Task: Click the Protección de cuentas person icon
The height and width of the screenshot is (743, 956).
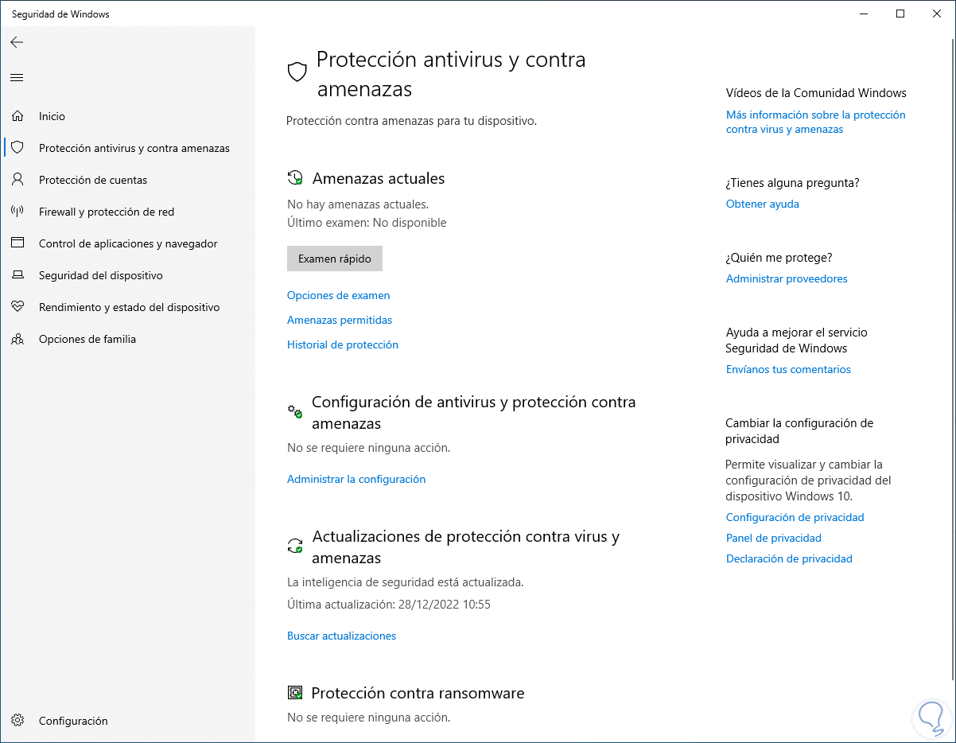Action: click(17, 180)
